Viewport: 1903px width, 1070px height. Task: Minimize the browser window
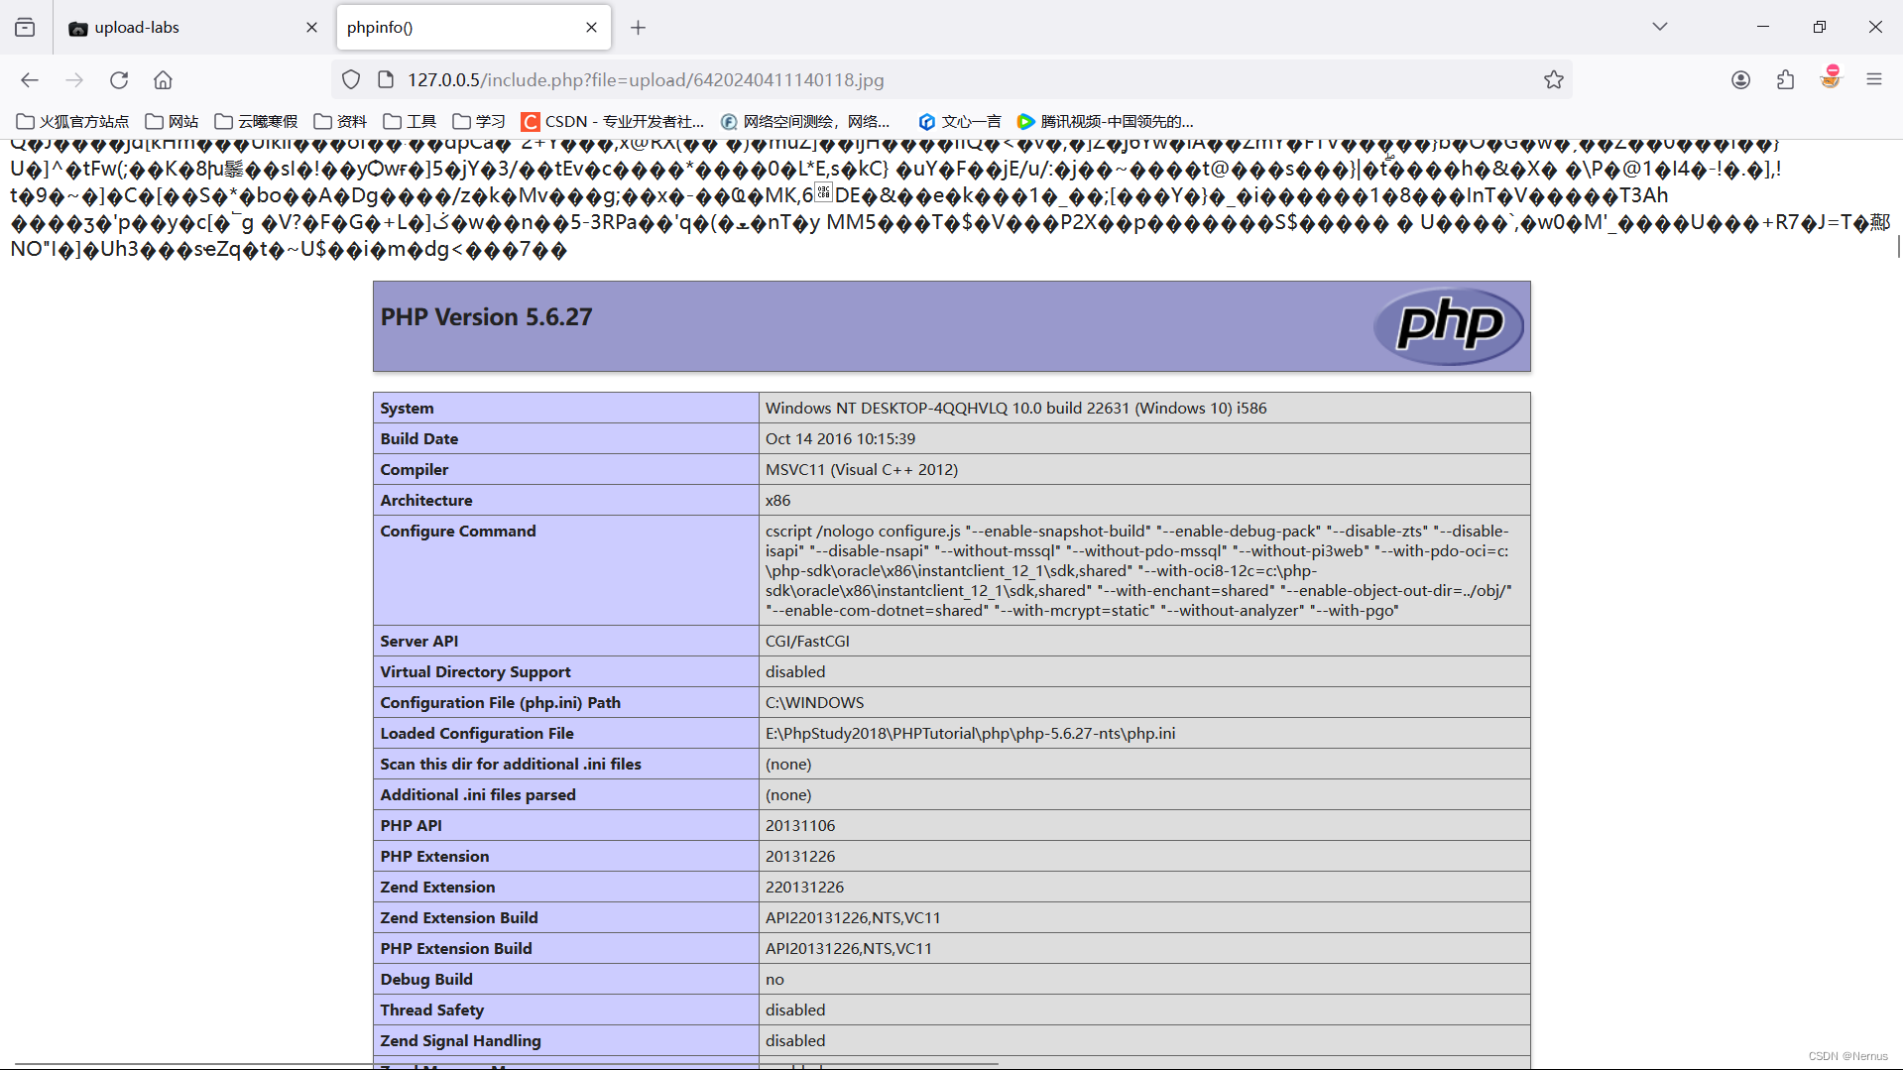[1763, 27]
